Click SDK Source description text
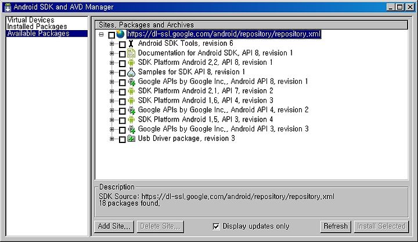418x242 pixels. [x=216, y=197]
